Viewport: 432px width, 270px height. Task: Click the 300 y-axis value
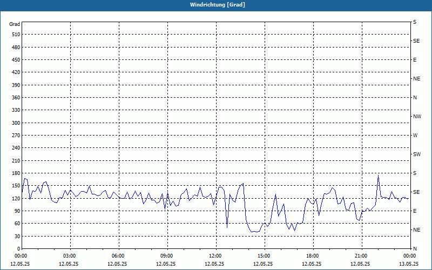coord(16,123)
